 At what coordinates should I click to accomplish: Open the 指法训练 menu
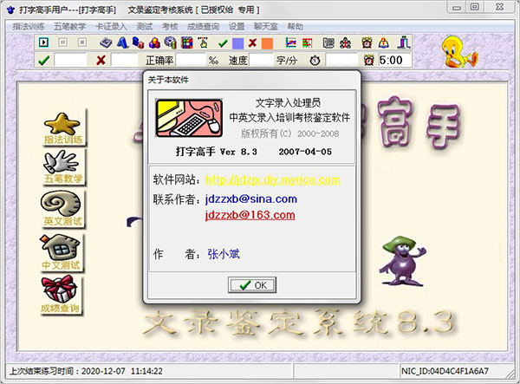coord(29,26)
